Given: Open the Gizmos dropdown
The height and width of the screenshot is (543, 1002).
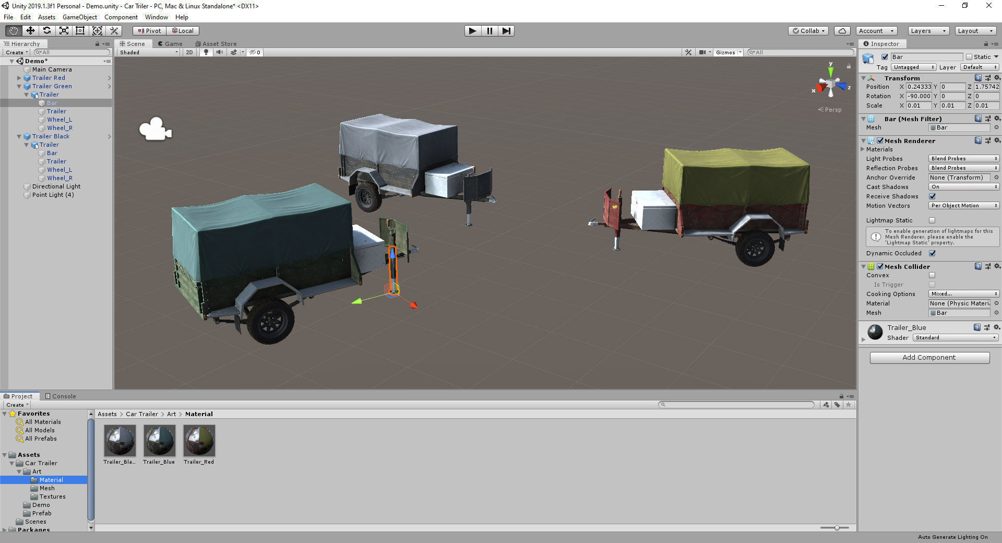Looking at the screenshot, I should (729, 52).
